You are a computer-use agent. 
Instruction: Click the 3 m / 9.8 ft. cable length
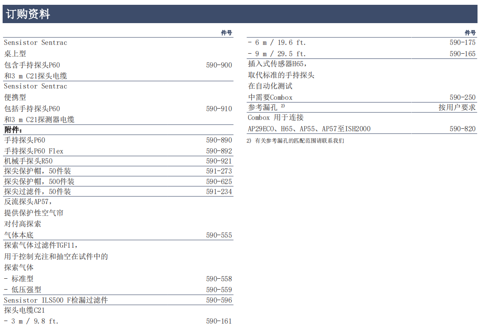click(31, 321)
